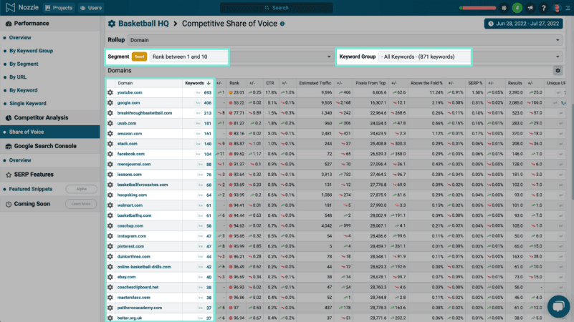Screen dimensions: 574x322
Task: Sort by the Estimated Traffic column header
Action: click(315, 83)
